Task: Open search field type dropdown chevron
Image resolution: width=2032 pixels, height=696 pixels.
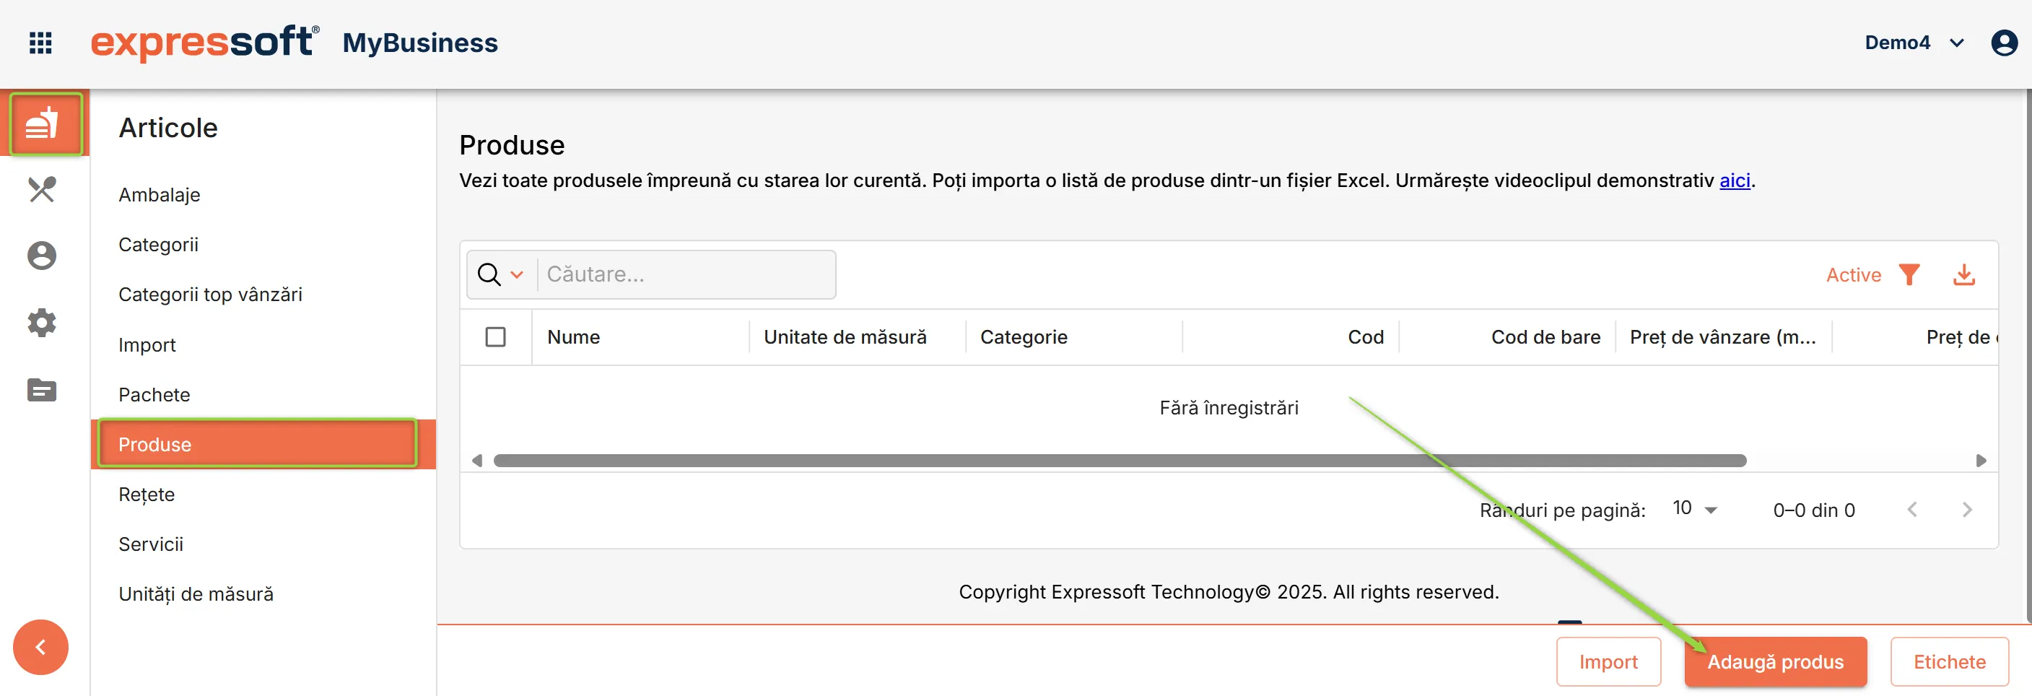Action: click(x=517, y=274)
